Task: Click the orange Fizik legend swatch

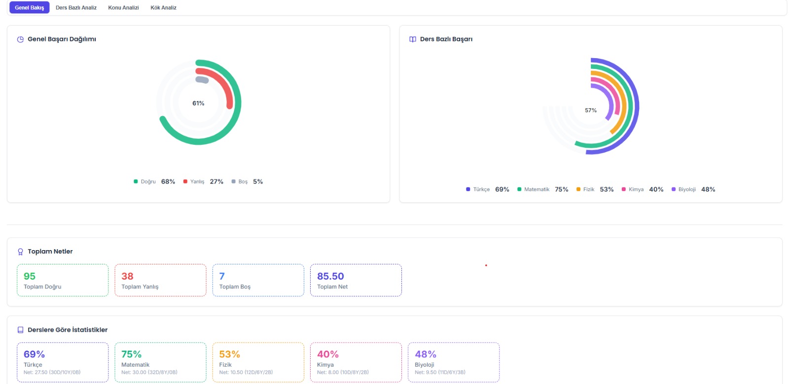Action: [x=578, y=190]
